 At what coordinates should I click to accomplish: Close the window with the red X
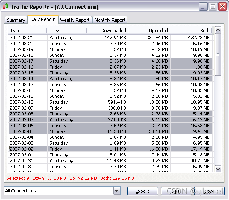click(222, 7)
